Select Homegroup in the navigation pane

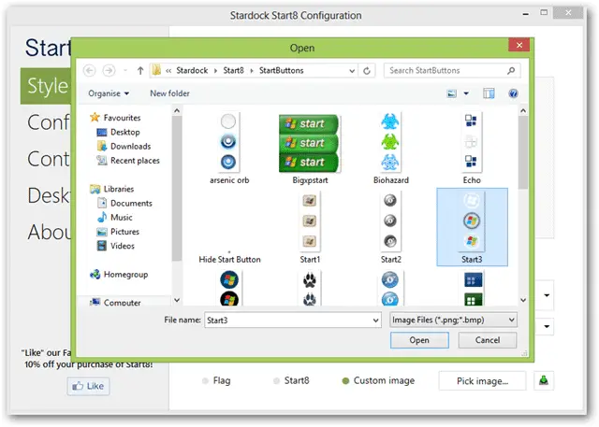pos(119,274)
